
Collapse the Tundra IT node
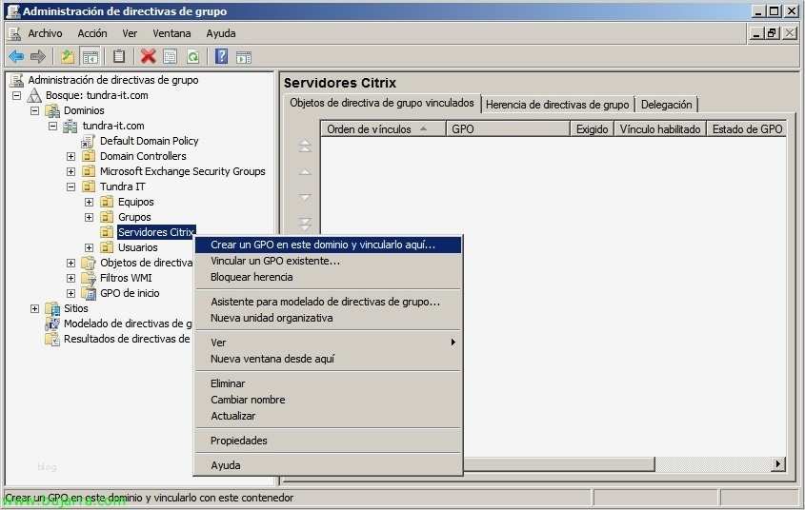(70, 186)
